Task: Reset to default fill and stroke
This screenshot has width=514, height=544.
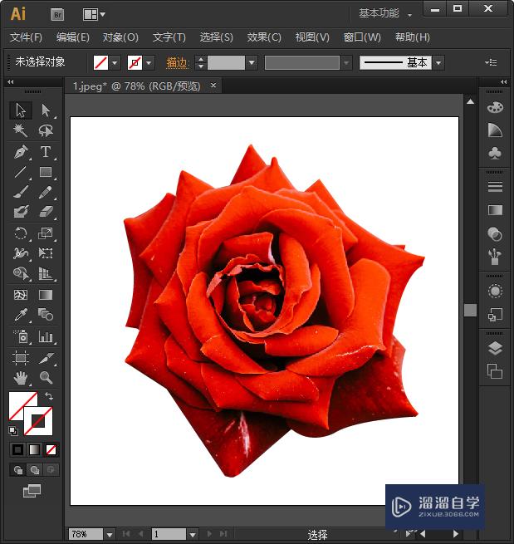Action: point(13,431)
